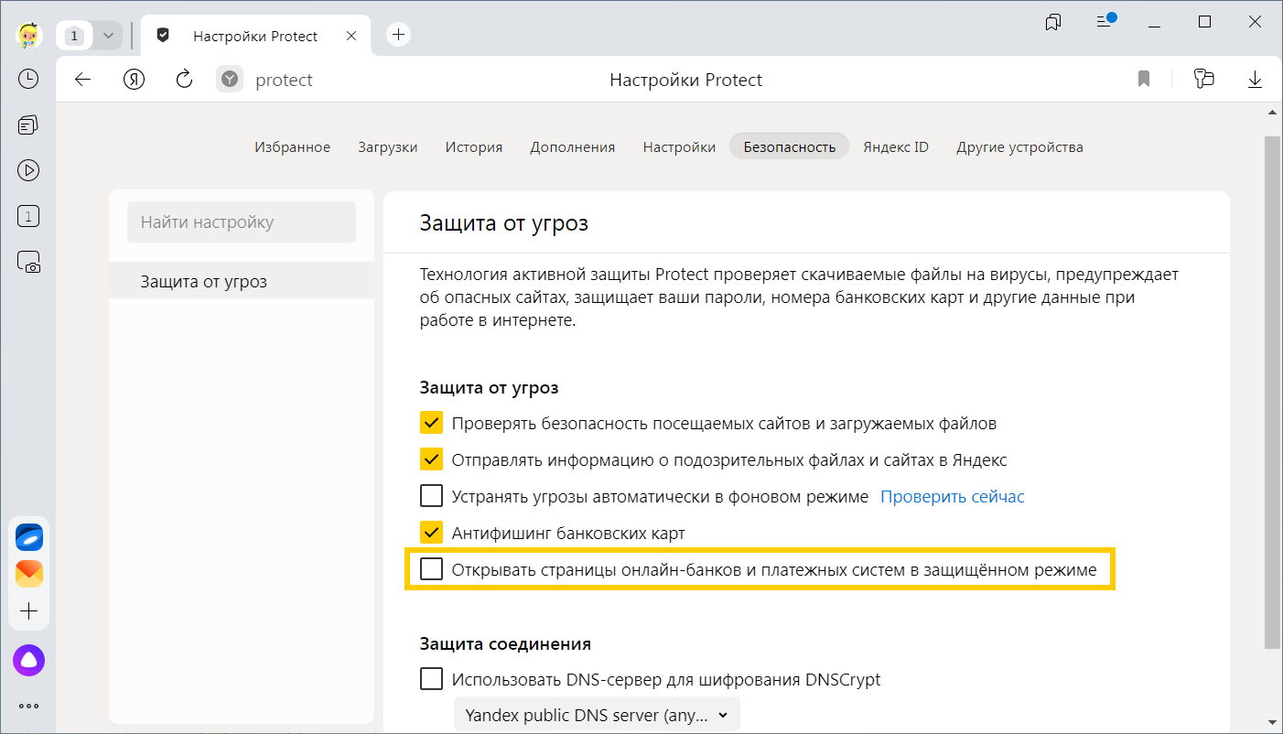Open the History clock icon in sidebar
The image size is (1283, 734).
[28, 79]
